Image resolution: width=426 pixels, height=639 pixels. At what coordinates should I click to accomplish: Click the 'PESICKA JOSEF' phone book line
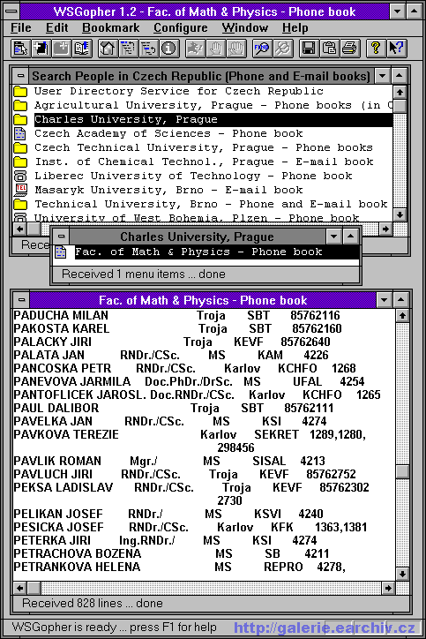point(191,527)
